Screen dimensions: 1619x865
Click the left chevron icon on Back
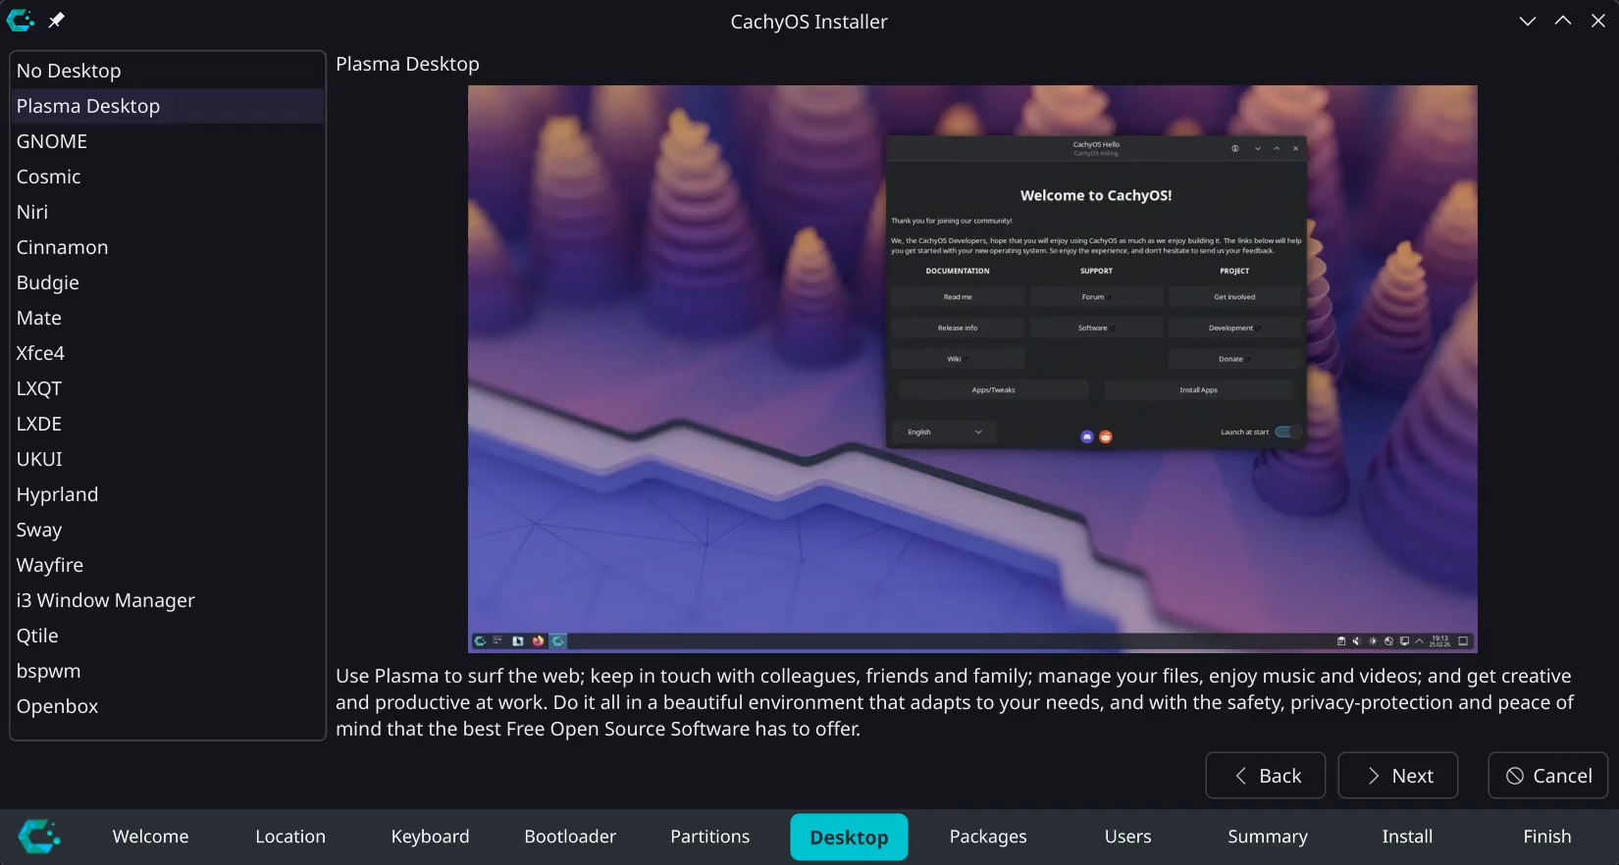pos(1241,776)
